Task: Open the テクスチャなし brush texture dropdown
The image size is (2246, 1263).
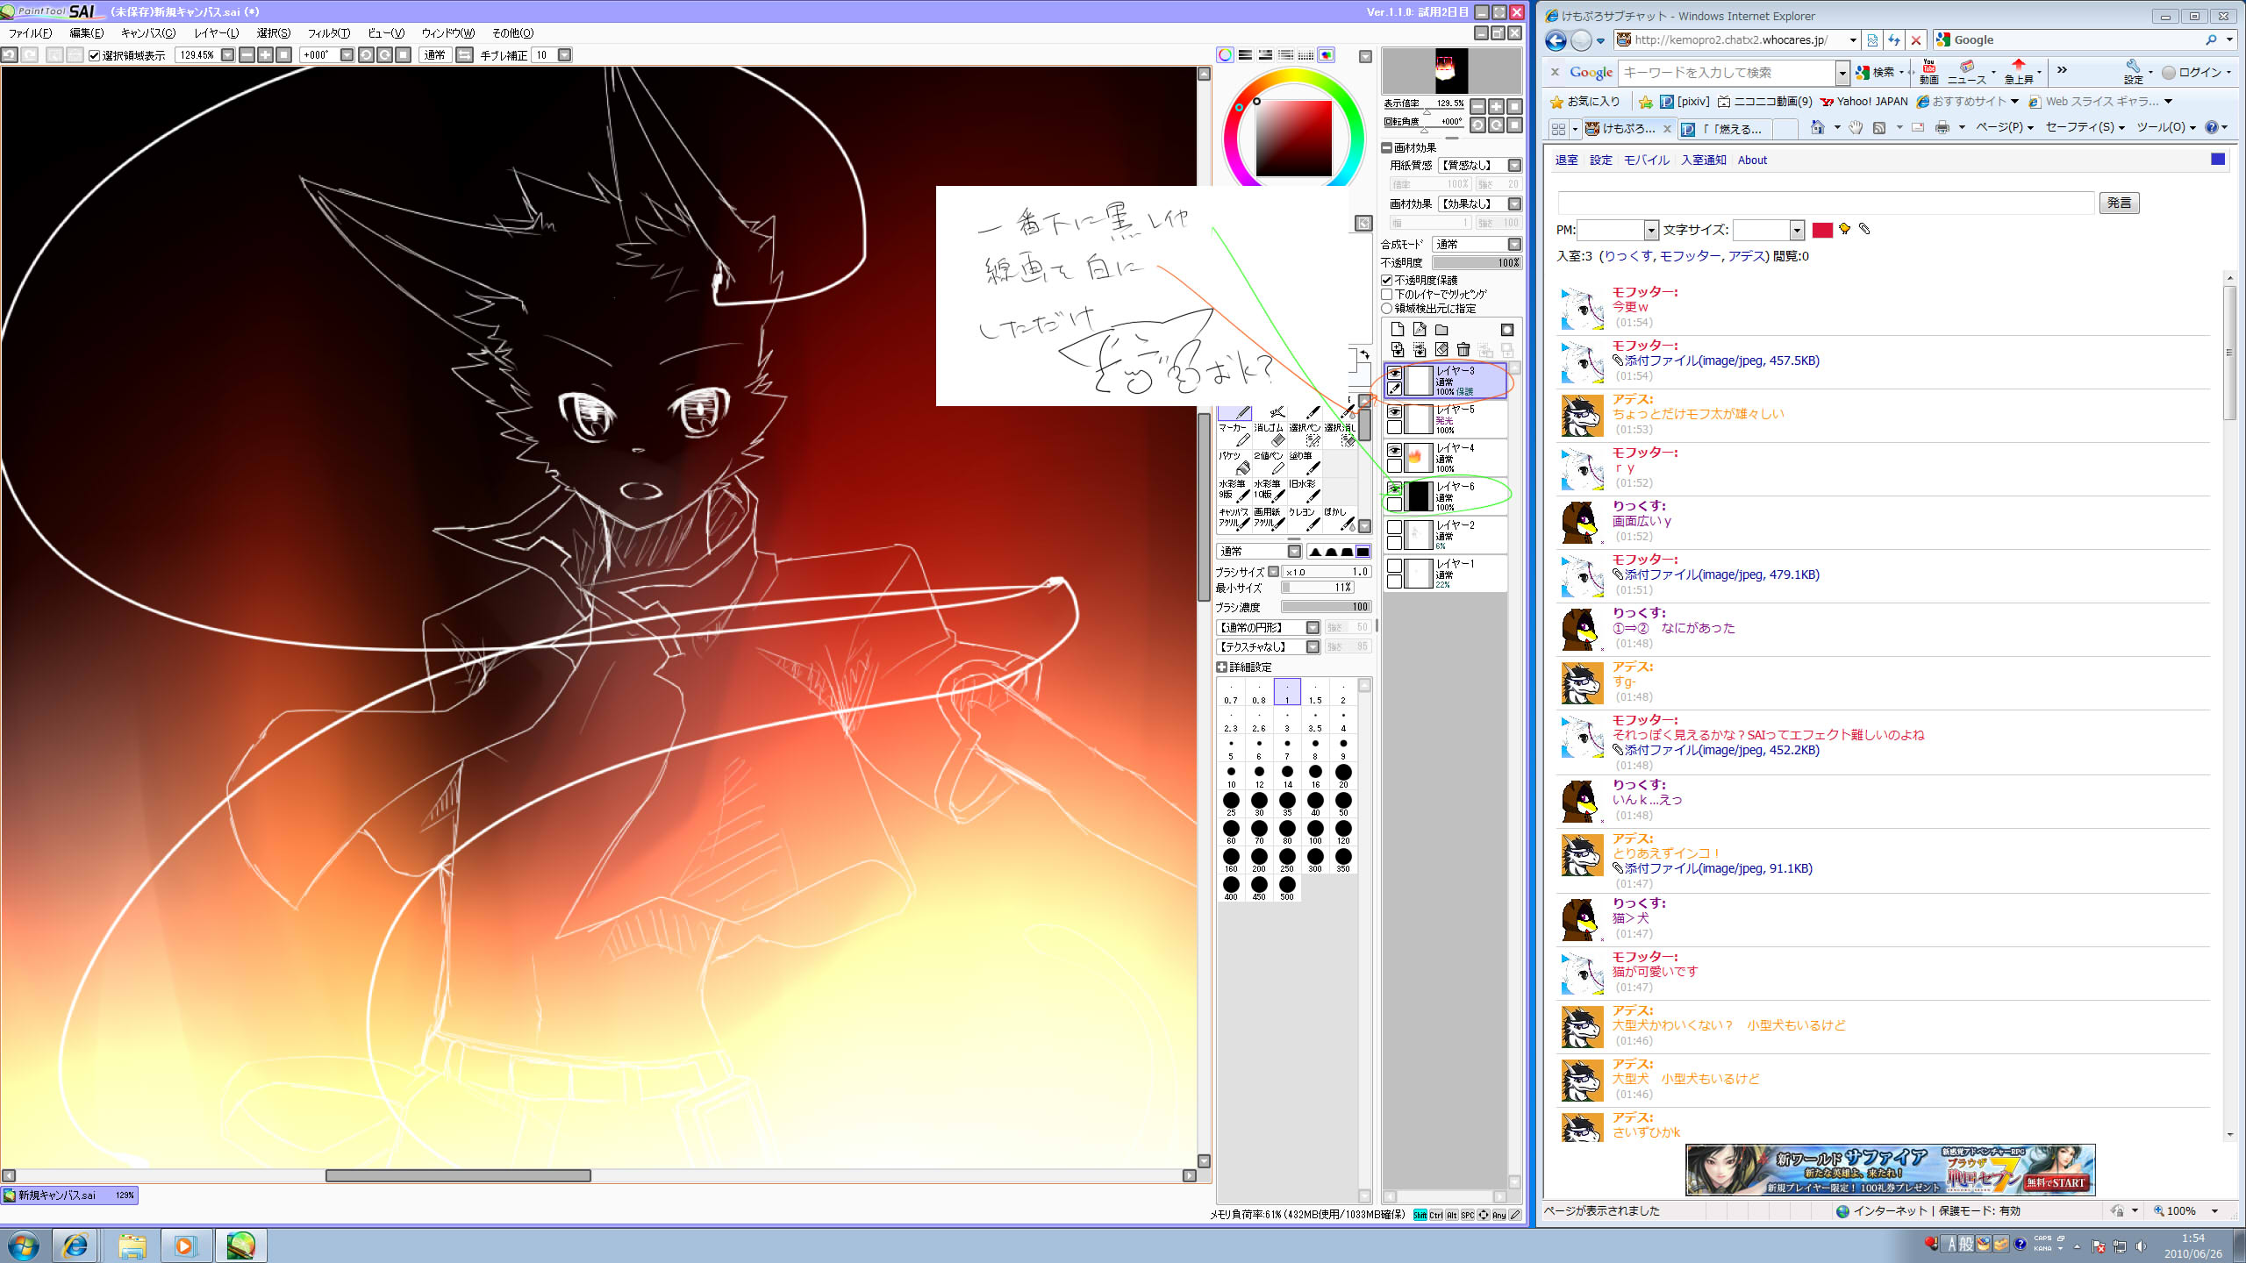Action: [1313, 647]
